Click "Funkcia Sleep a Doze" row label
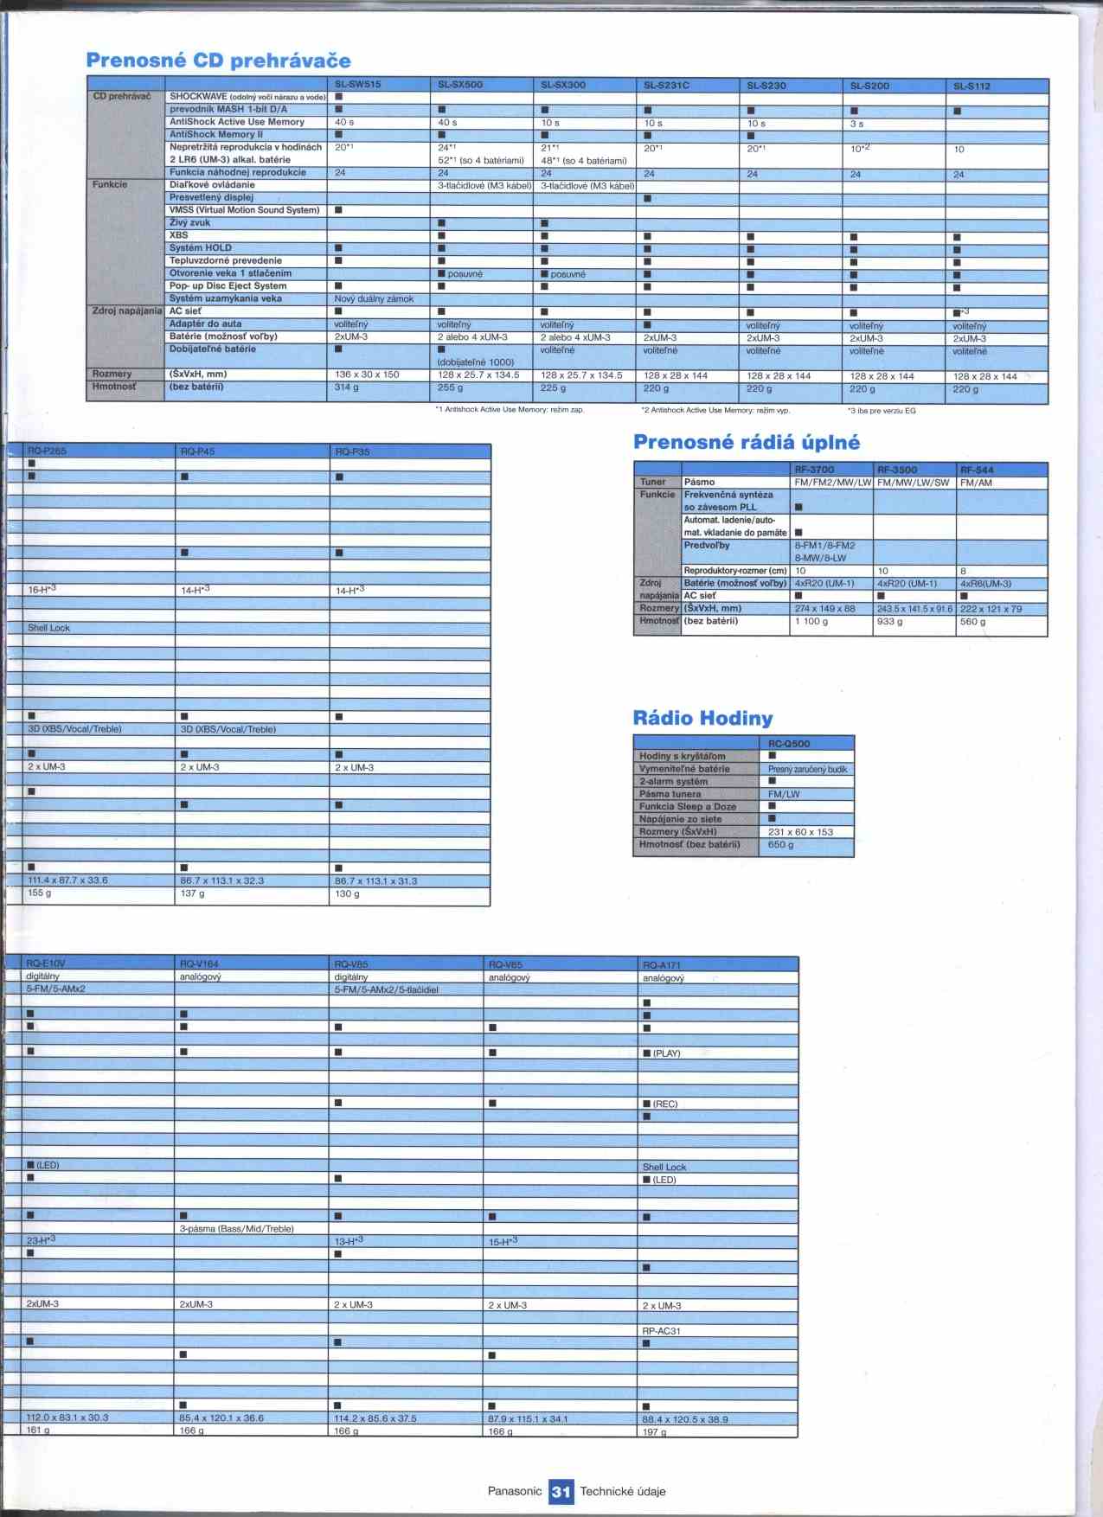 688,806
